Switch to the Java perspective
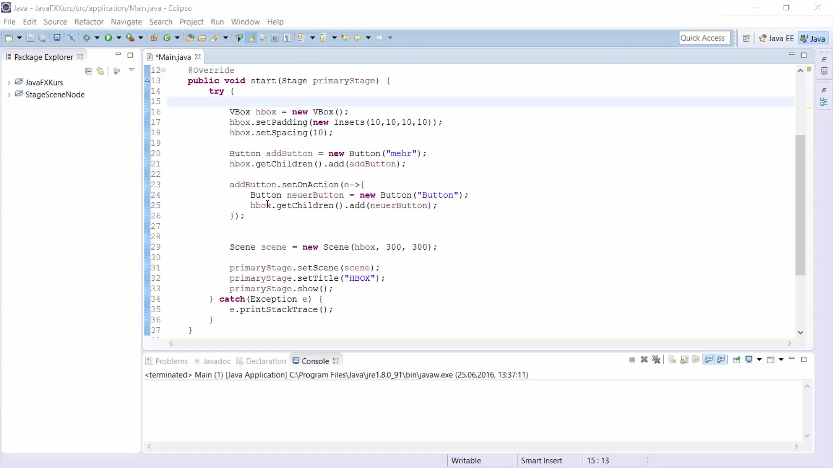 (x=813, y=38)
